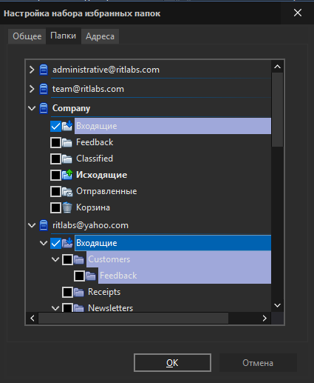This screenshot has width=314, height=383.
Task: Uncheck Входящие under Company
Action: [x=55, y=126]
